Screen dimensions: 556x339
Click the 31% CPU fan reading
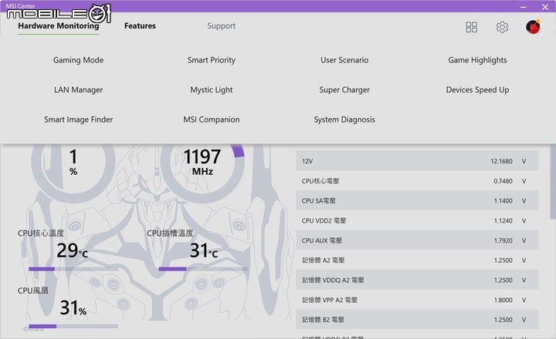click(73, 308)
